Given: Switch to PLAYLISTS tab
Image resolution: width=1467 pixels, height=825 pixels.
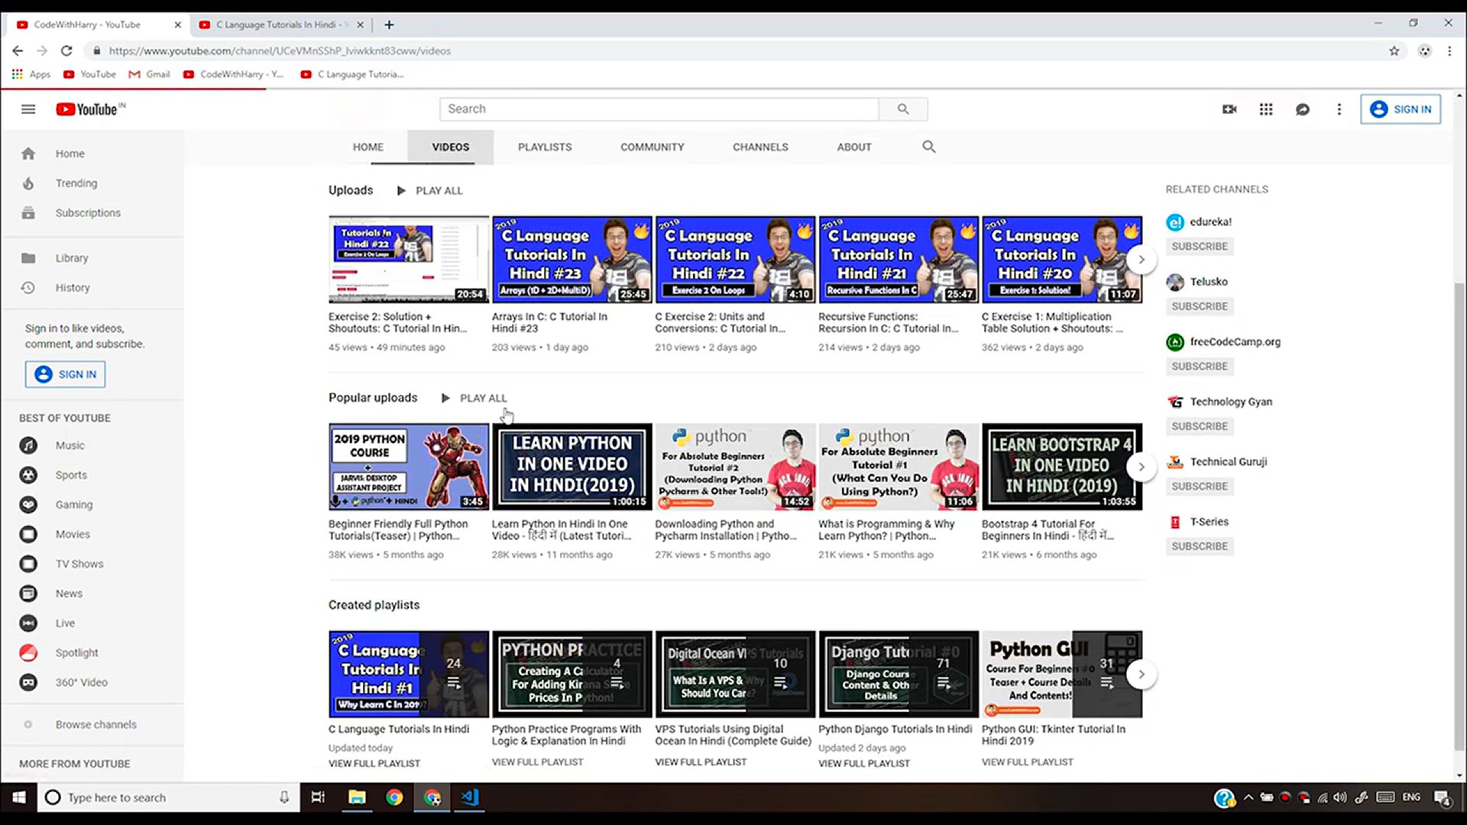Looking at the screenshot, I should click(x=545, y=147).
